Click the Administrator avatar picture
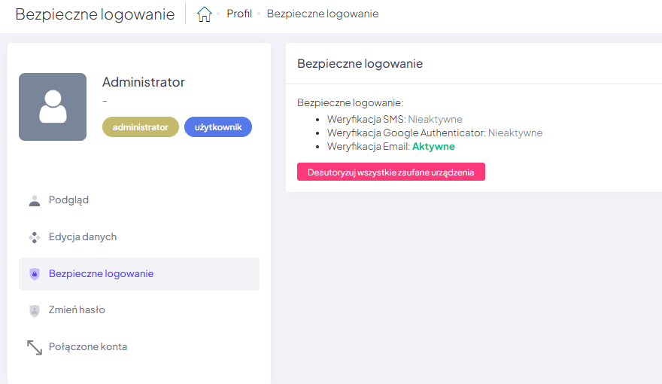Image resolution: width=662 pixels, height=384 pixels. [53, 107]
